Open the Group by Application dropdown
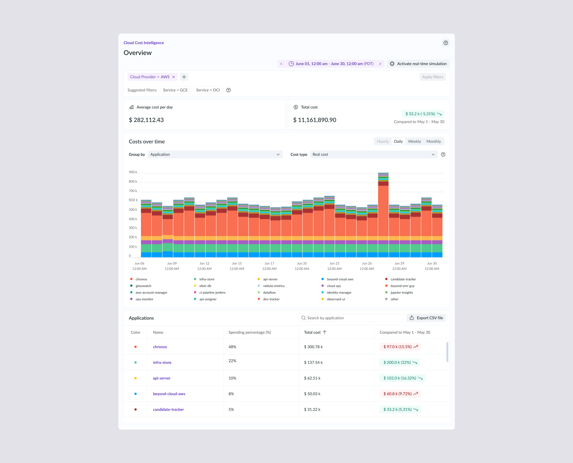The width and height of the screenshot is (573, 463). click(215, 154)
